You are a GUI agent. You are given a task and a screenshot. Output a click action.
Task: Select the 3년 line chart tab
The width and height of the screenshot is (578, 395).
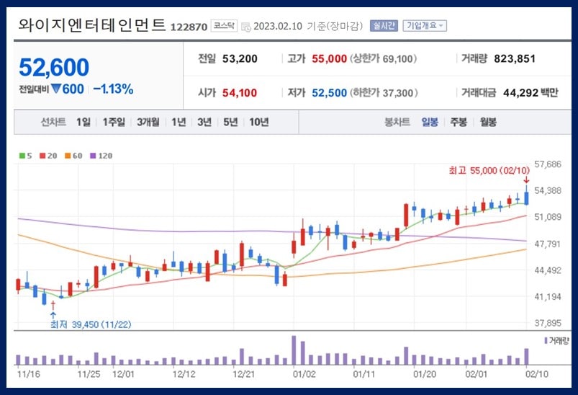204,122
